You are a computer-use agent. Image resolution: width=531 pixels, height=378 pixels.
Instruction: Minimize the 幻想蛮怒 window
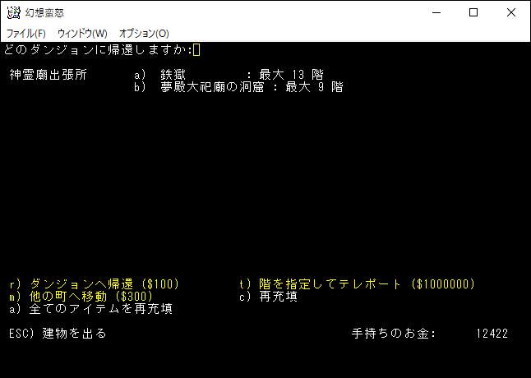click(436, 13)
